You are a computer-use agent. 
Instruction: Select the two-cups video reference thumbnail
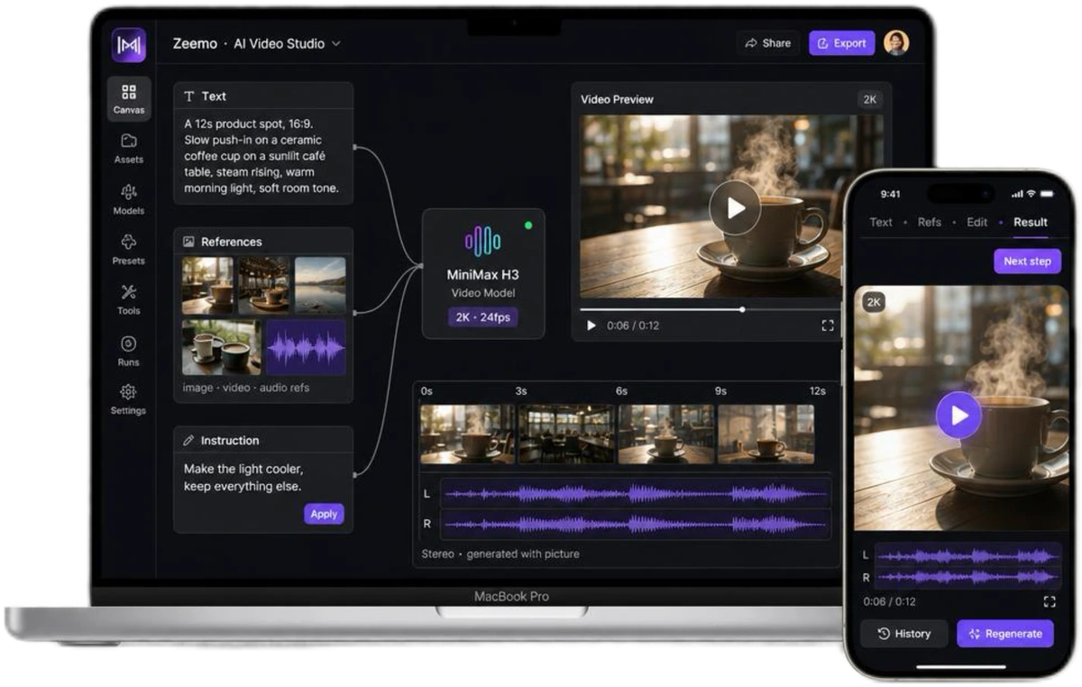point(222,347)
